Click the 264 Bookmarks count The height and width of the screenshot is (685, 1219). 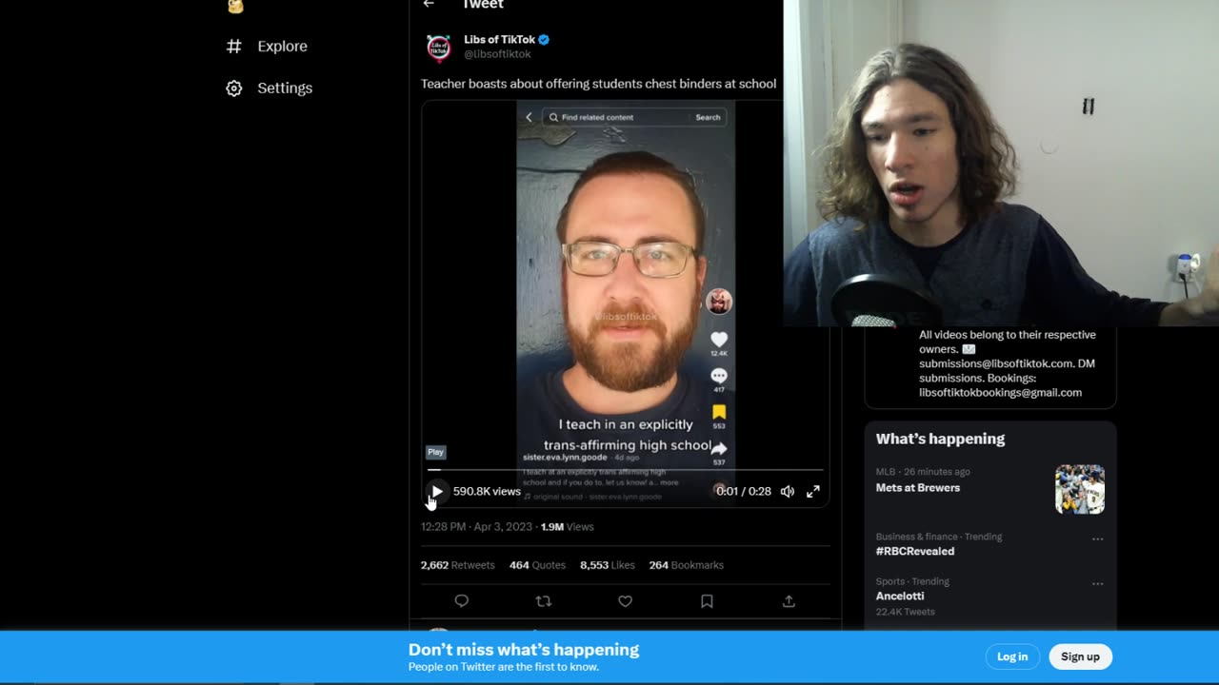pos(686,565)
